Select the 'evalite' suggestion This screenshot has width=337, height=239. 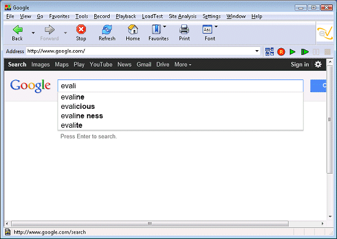pos(181,125)
